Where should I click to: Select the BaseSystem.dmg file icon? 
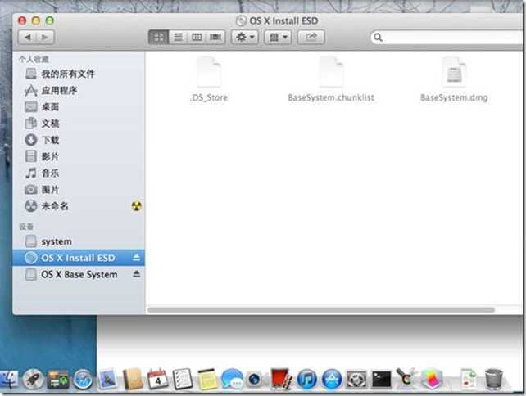point(454,72)
